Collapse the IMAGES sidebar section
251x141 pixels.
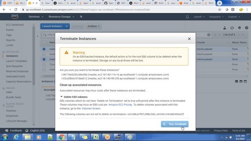[x=4, y=88]
